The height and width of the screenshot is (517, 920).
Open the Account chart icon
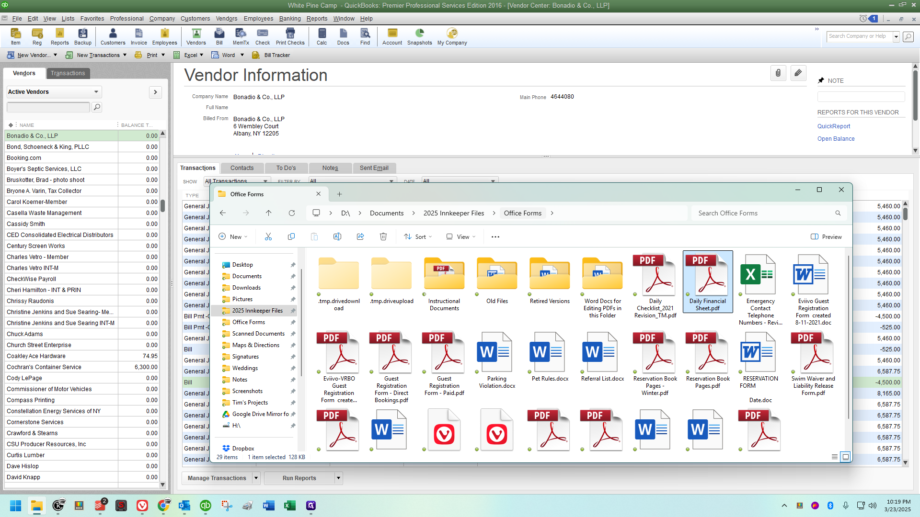point(392,36)
